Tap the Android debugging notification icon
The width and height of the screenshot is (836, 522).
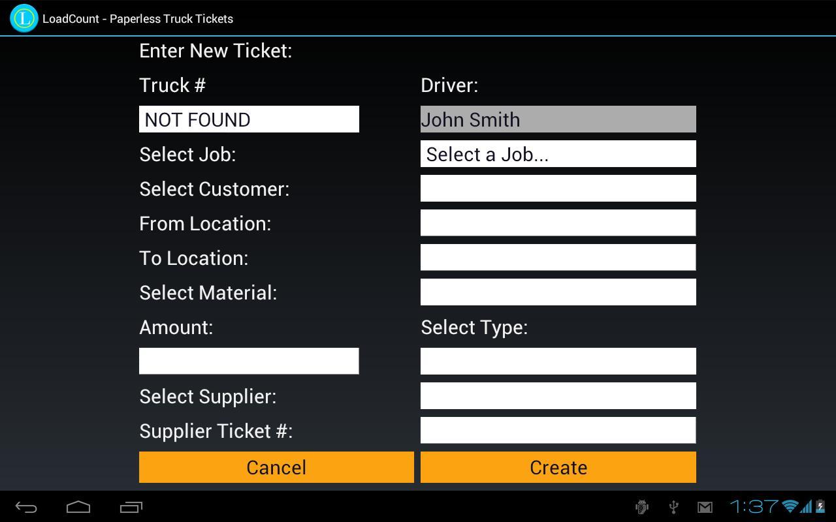point(642,506)
